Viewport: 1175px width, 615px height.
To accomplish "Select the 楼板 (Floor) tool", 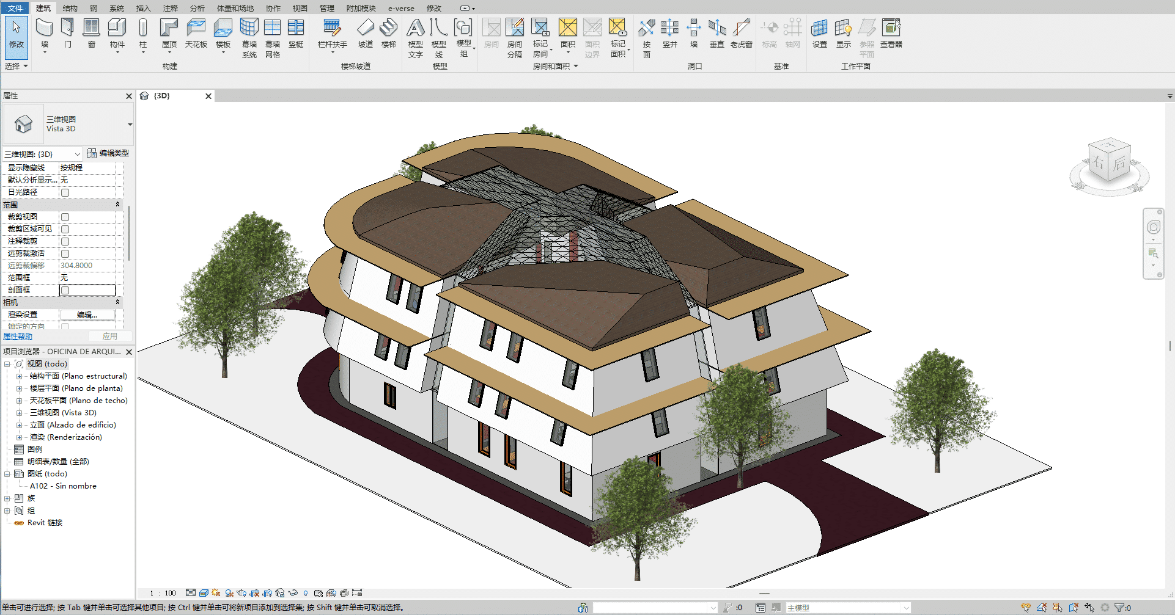I will click(223, 29).
